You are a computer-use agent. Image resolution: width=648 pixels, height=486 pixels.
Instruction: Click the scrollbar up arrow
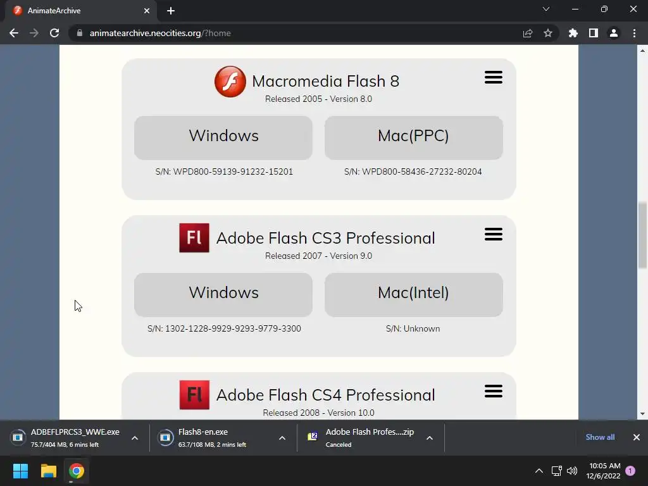(642, 51)
